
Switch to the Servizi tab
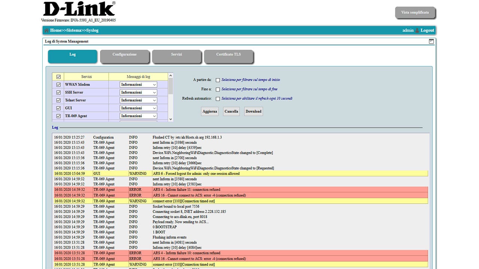click(176, 56)
